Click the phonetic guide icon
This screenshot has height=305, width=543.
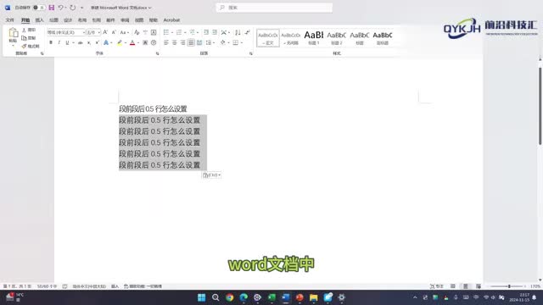point(145,32)
